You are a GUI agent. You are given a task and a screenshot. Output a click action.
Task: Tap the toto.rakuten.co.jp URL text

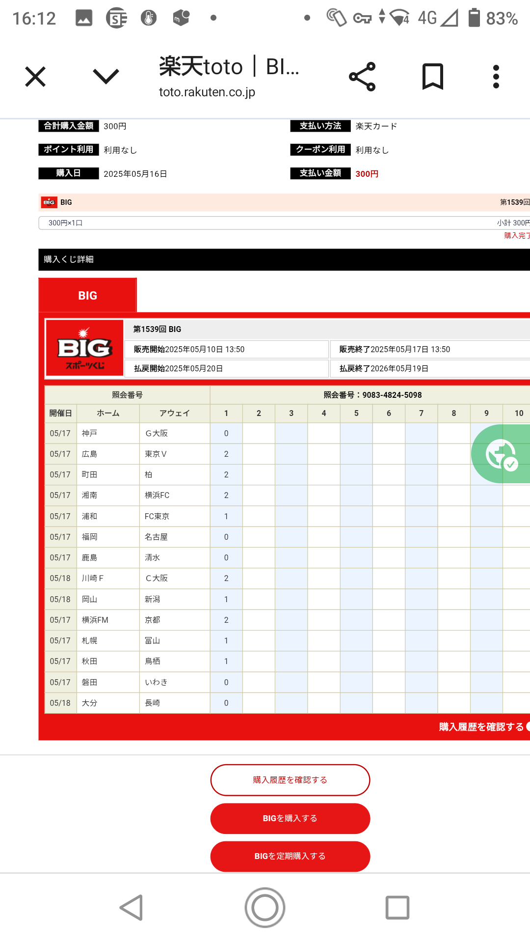click(x=207, y=92)
